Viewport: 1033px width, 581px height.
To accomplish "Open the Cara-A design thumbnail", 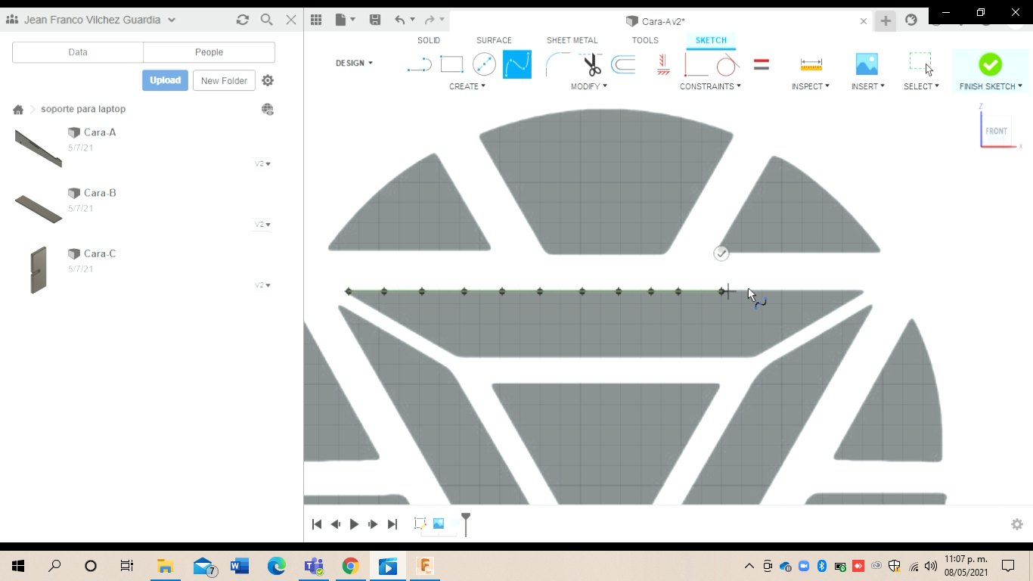I will pos(38,148).
